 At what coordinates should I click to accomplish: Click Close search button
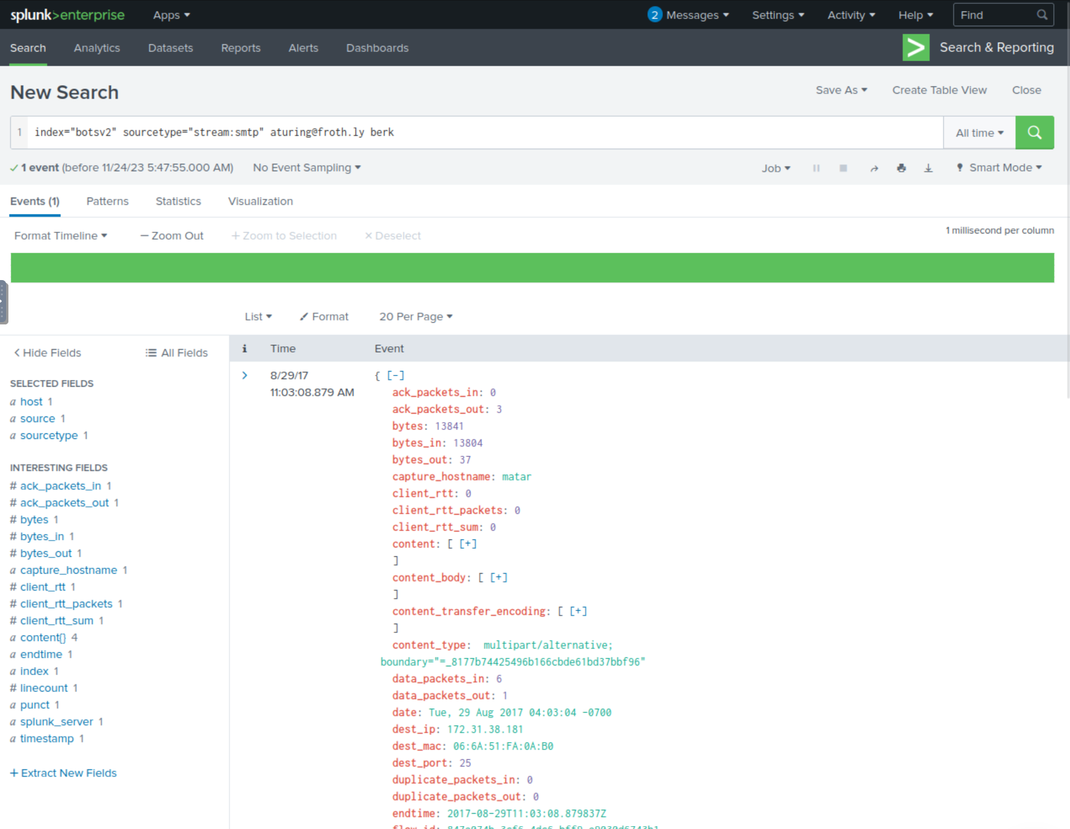pyautogui.click(x=1026, y=90)
